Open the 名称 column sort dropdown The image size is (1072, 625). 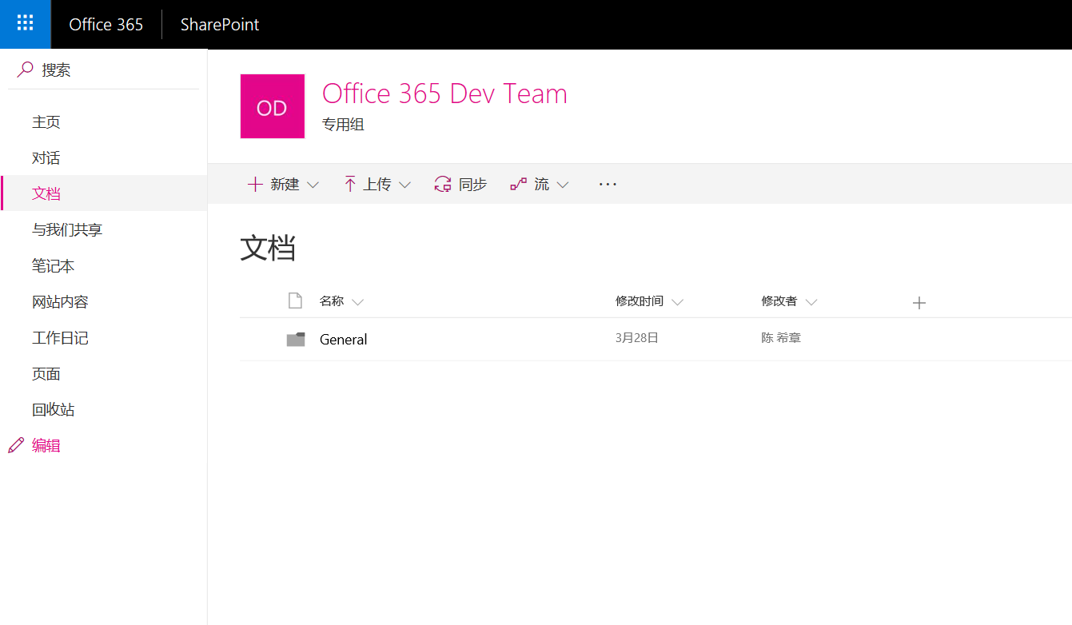click(358, 301)
